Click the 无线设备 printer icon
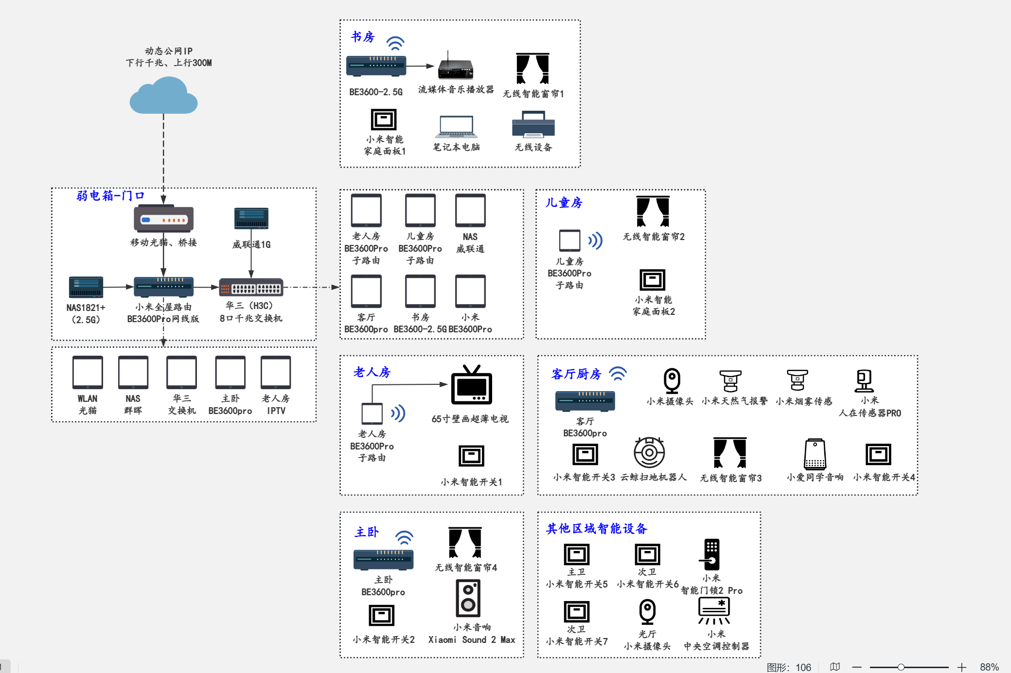Screen dimensions: 1011x673 533,124
